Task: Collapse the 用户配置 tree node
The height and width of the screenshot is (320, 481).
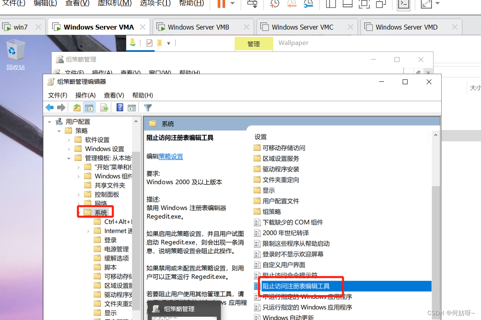Action: (x=50, y=122)
